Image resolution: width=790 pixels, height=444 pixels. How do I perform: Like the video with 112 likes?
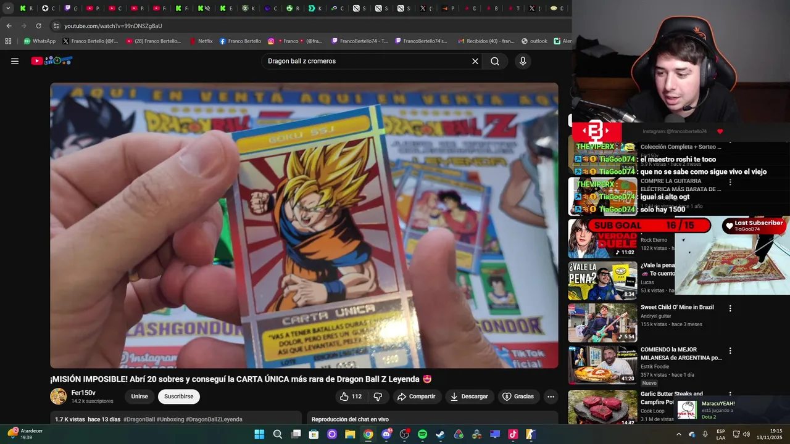(351, 397)
